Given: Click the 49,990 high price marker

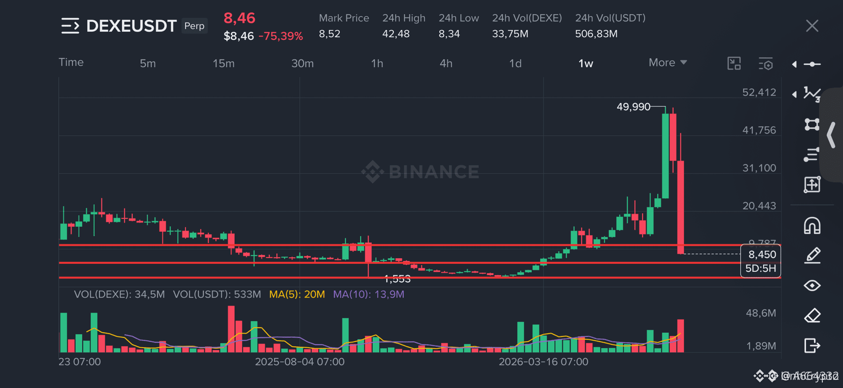Looking at the screenshot, I should pos(633,107).
